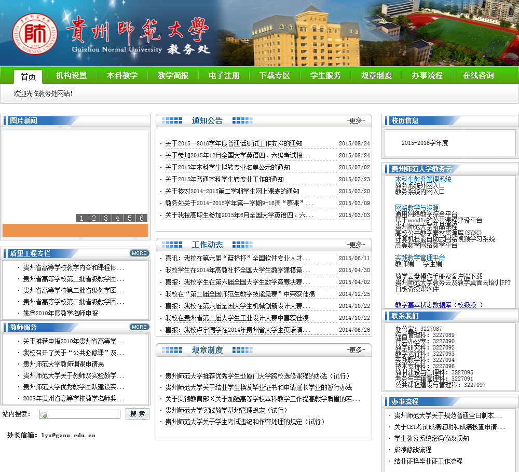Select 学生服务 navigation item

tap(326, 75)
